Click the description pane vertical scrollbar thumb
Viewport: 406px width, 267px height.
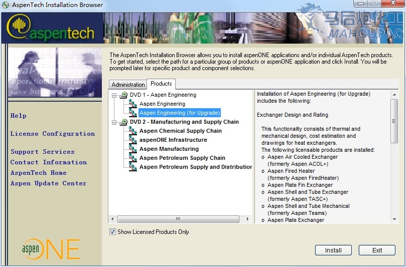(x=394, y=121)
